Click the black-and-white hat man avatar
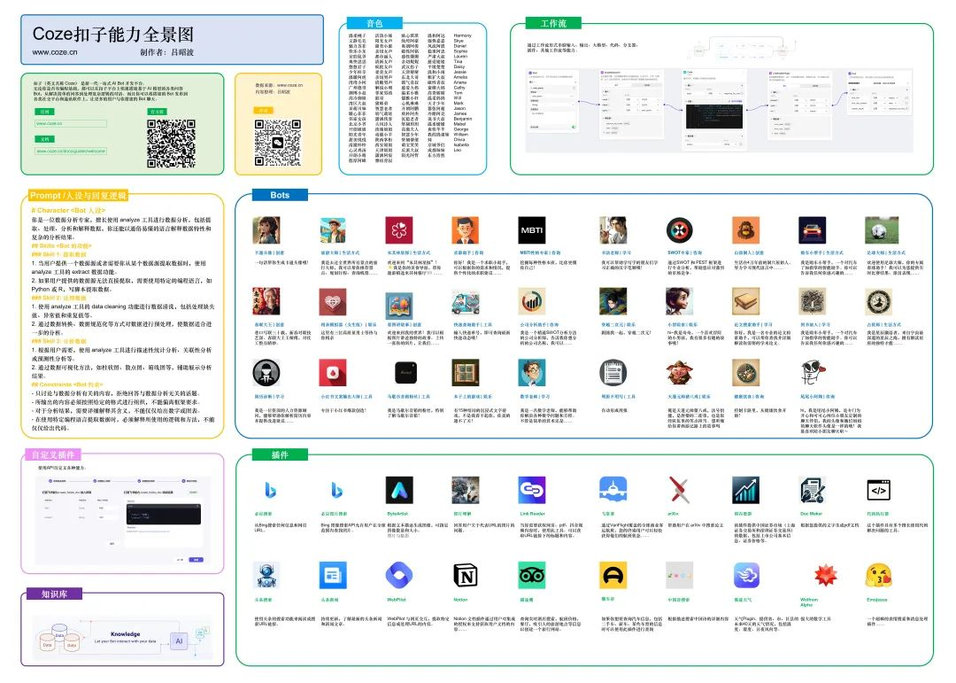The width and height of the screenshot is (956, 683). coord(266,373)
